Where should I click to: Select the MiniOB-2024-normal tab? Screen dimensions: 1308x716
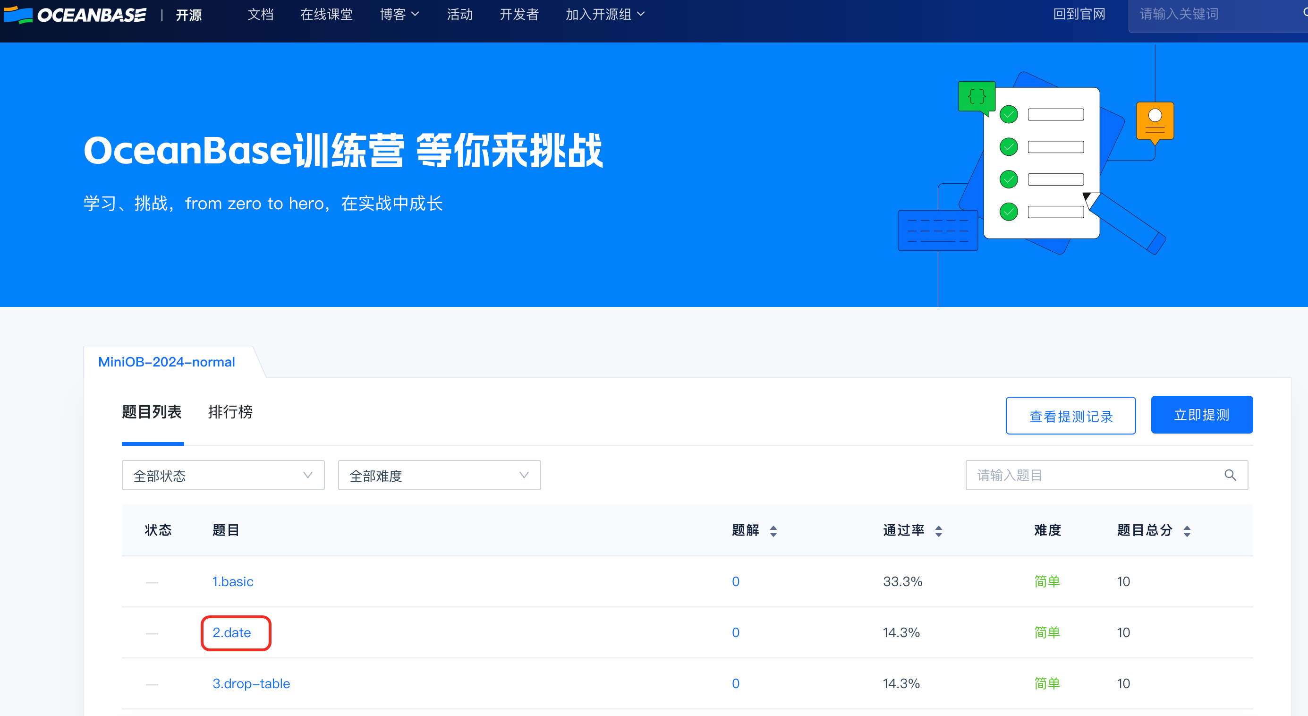pyautogui.click(x=167, y=362)
